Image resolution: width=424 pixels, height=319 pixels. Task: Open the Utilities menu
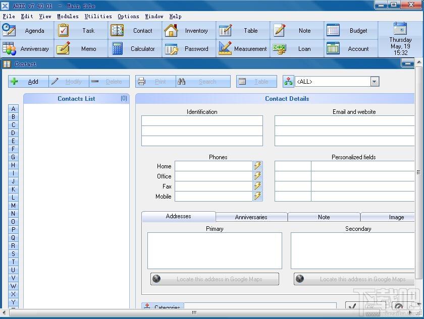98,17
